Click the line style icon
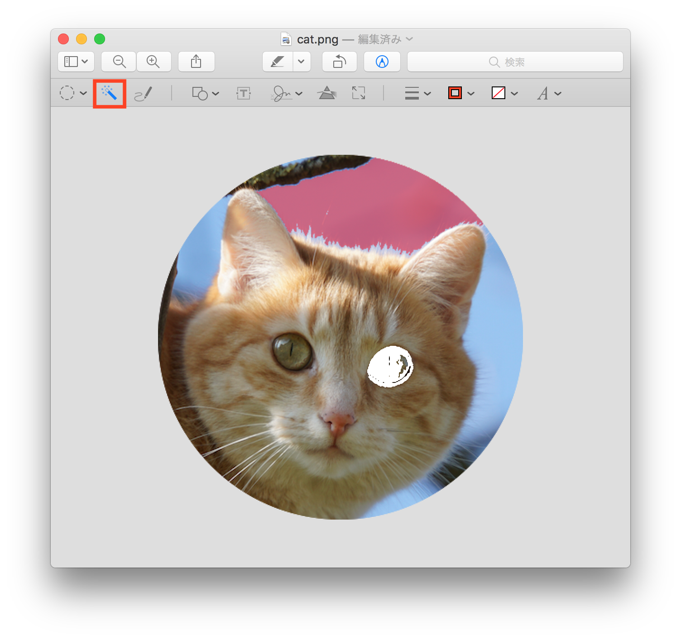This screenshot has height=640, width=681. pos(412,94)
